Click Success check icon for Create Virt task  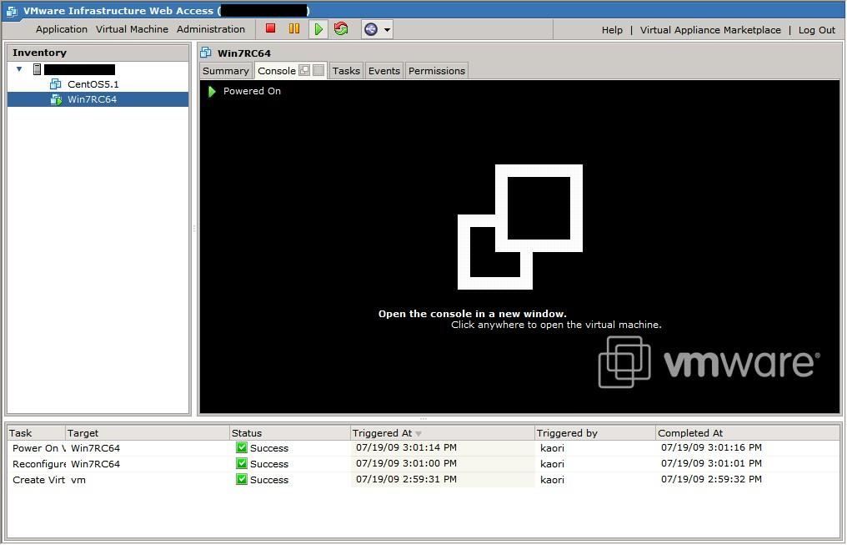pyautogui.click(x=242, y=479)
